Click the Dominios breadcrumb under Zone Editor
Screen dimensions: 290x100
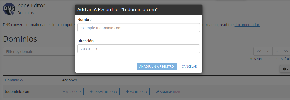click(x=26, y=13)
